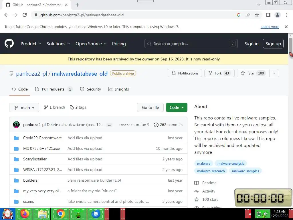Reload the page with the refresh icon

(25, 15)
